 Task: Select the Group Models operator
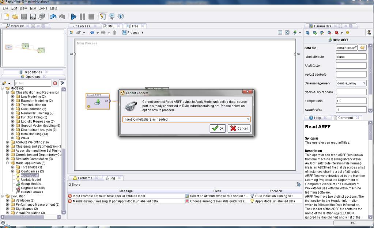pos(31,184)
